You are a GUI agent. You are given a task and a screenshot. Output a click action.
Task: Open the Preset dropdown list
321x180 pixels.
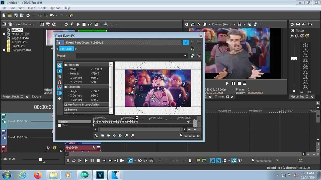(185, 56)
